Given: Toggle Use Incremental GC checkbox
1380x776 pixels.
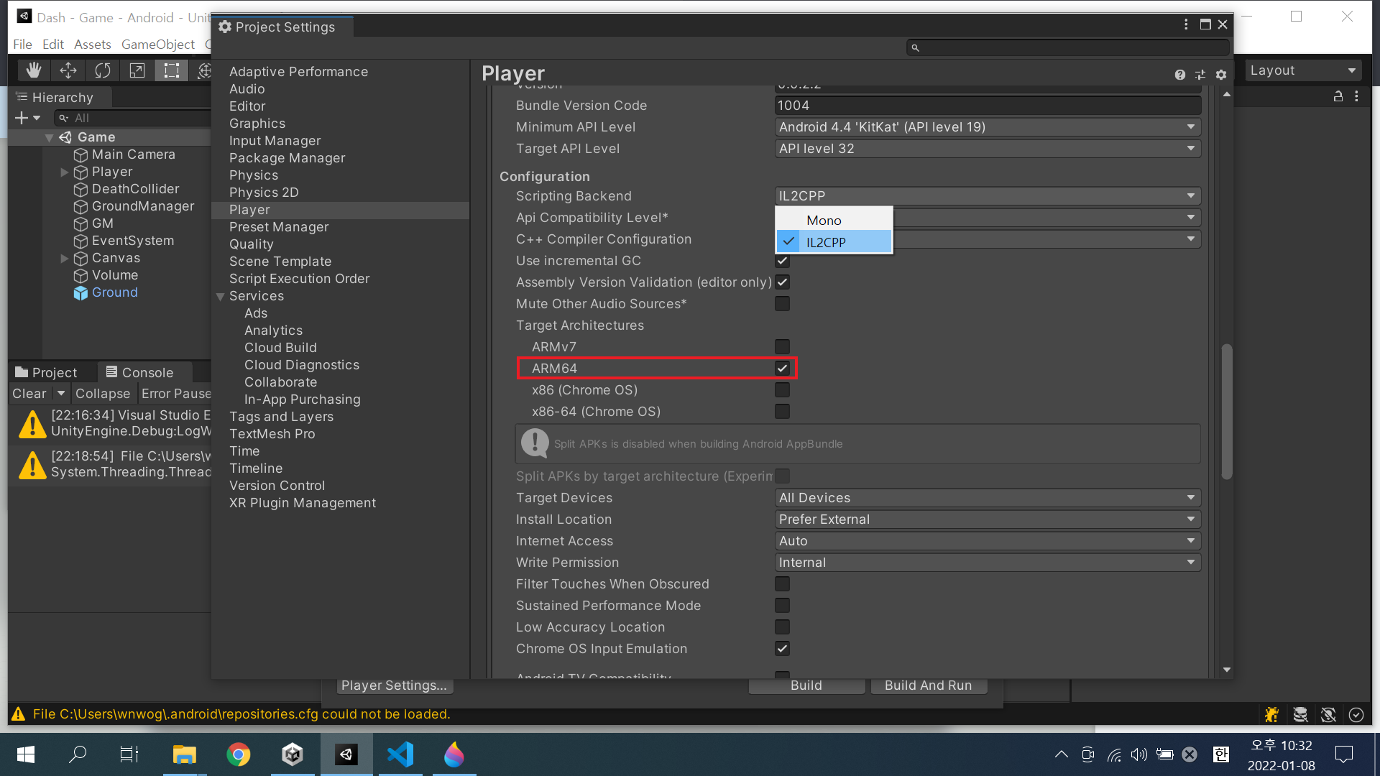Looking at the screenshot, I should (x=783, y=261).
